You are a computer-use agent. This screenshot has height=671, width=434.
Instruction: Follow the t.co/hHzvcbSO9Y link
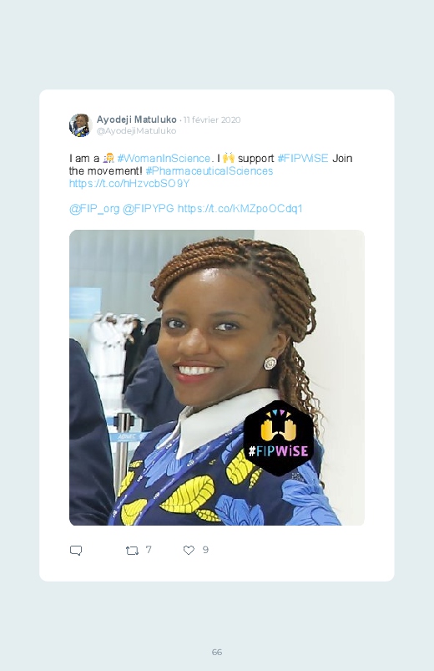pyautogui.click(x=129, y=184)
